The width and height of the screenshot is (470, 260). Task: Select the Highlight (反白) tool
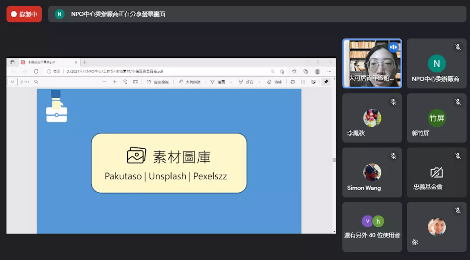tap(246, 81)
